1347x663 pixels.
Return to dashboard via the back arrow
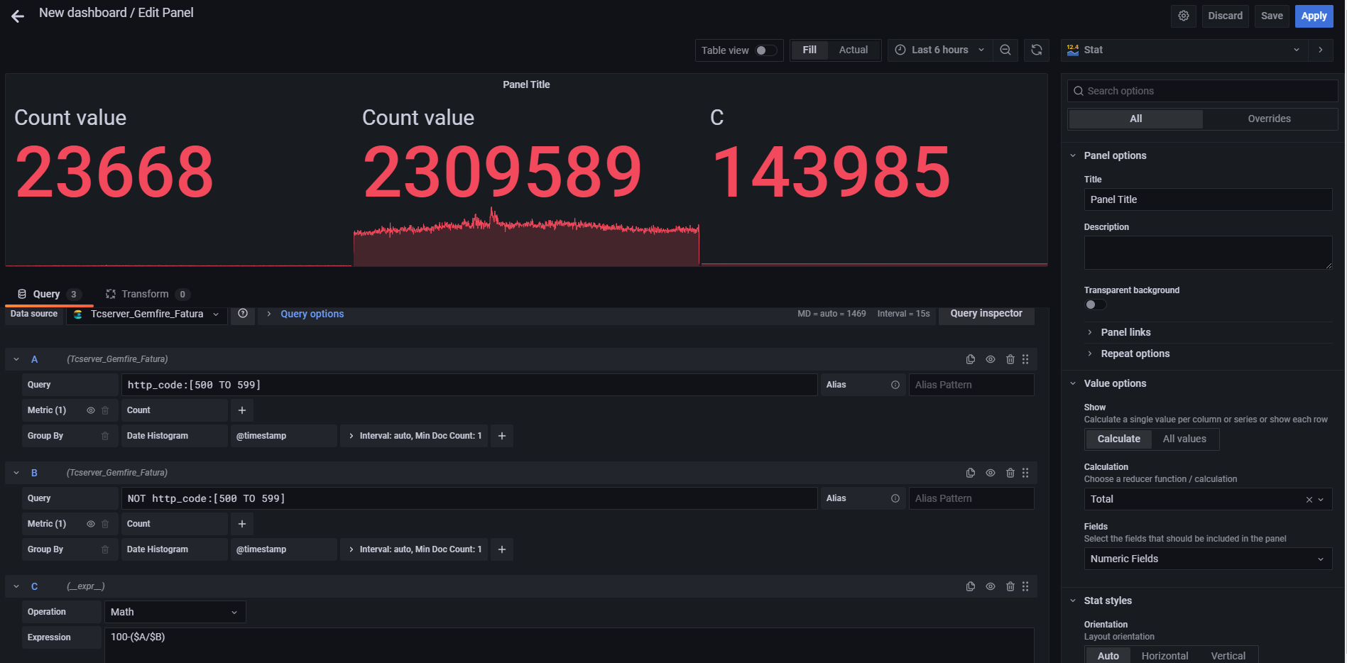pyautogui.click(x=16, y=16)
